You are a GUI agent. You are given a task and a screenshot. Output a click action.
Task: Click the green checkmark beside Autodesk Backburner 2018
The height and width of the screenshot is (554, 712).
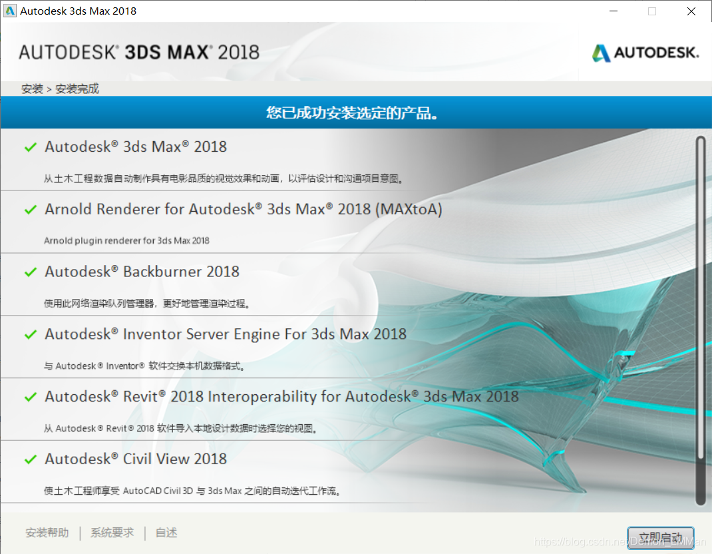coord(31,272)
